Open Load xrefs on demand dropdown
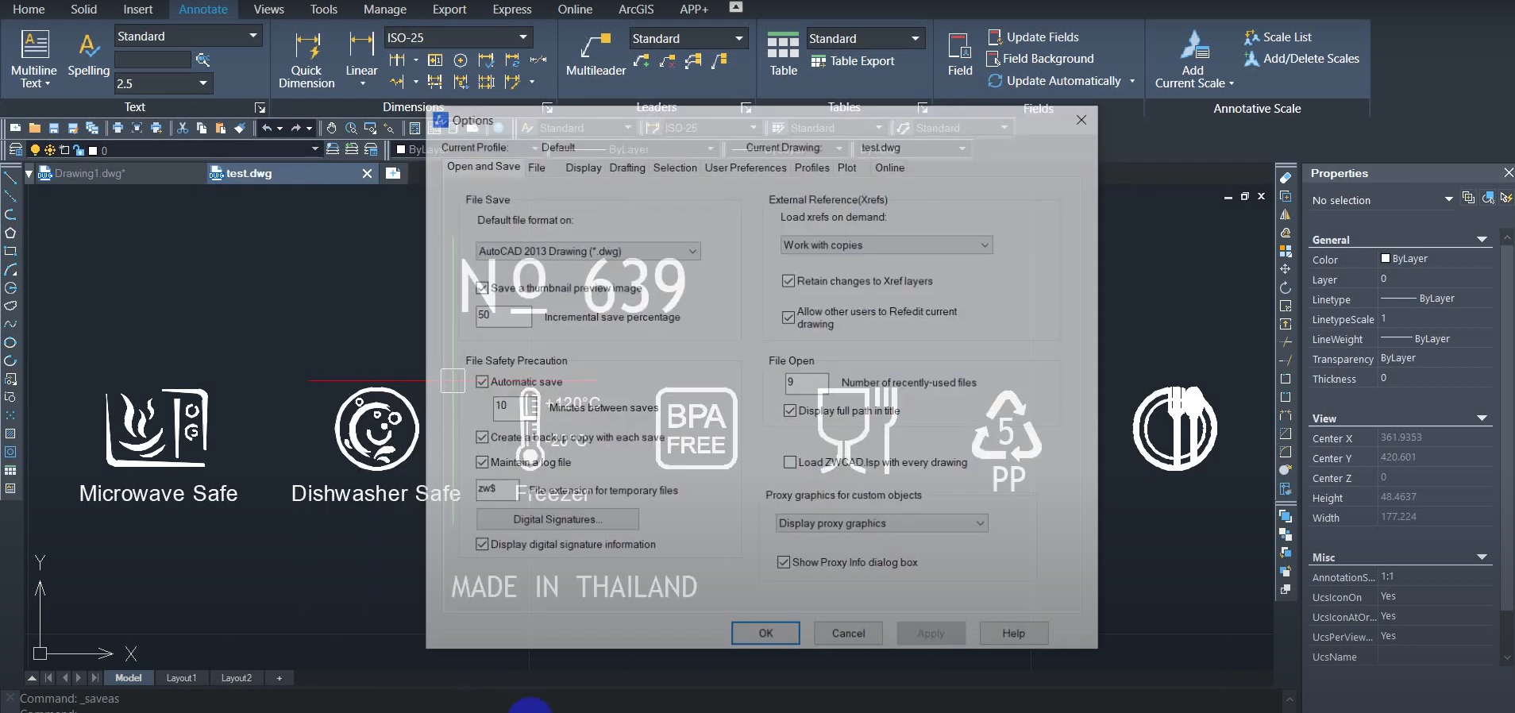This screenshot has height=713, width=1515. pos(886,245)
